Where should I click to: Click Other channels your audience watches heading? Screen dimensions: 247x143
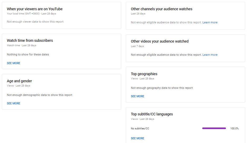[x=162, y=9]
